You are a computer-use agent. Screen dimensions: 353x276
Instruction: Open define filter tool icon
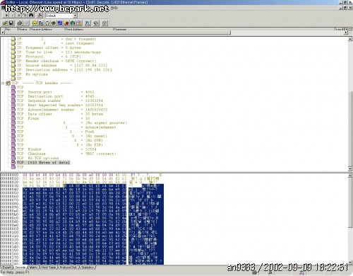[x=40, y=16]
